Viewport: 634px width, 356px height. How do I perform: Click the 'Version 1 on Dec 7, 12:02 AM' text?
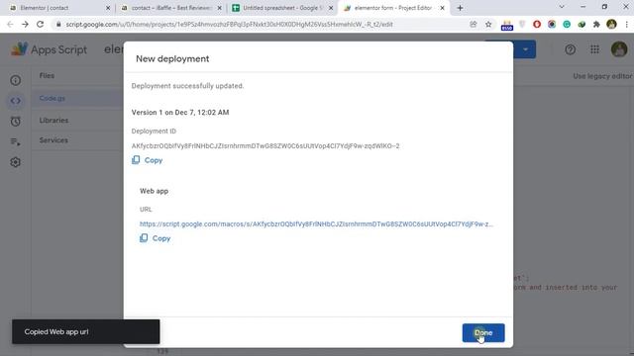180,112
